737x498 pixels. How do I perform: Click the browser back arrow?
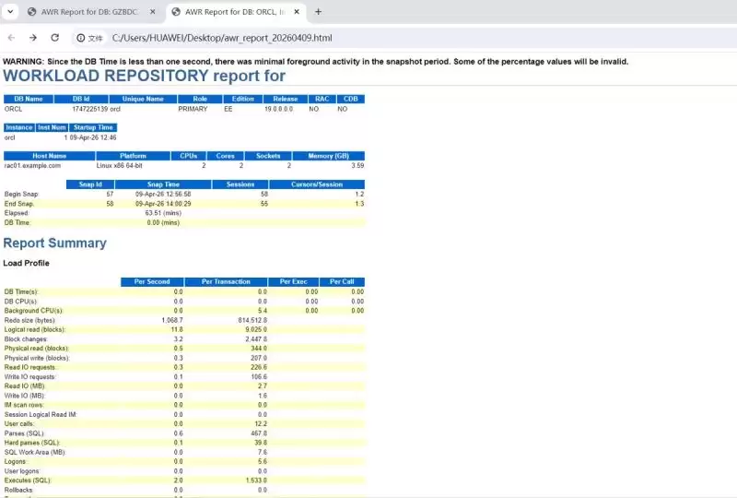tap(12, 38)
